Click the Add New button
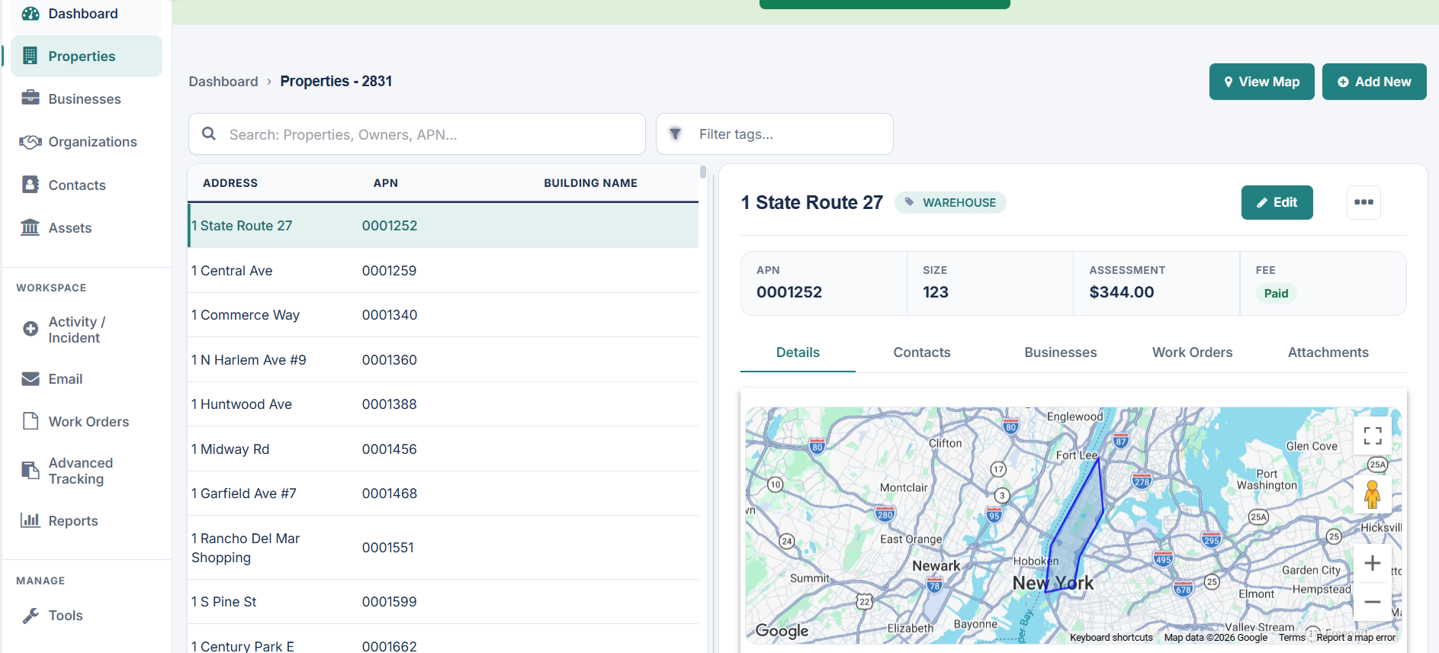The height and width of the screenshot is (653, 1439). click(1374, 82)
